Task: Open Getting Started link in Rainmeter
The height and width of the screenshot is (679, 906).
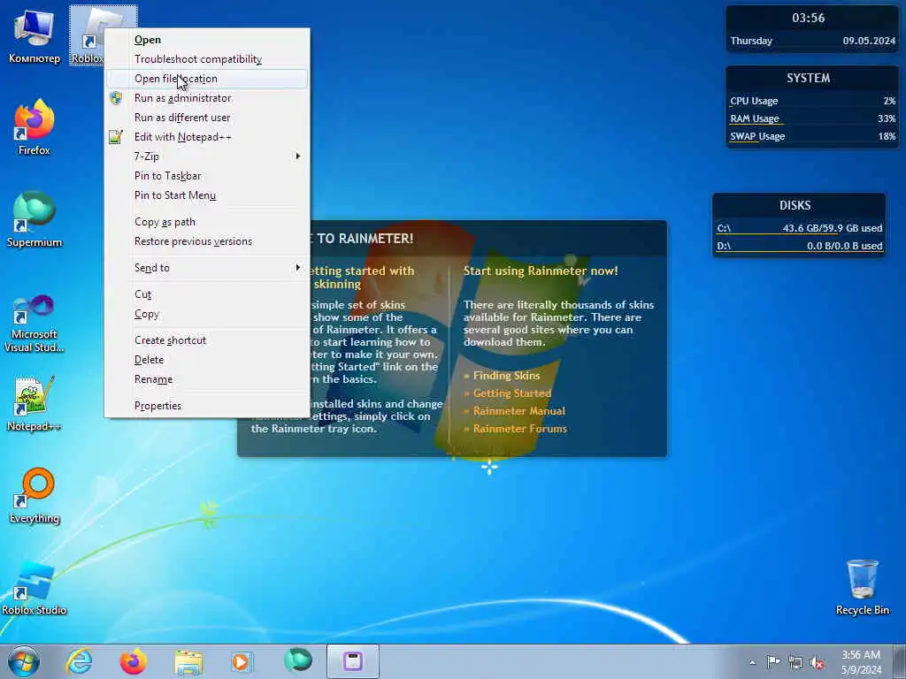Action: click(x=512, y=393)
